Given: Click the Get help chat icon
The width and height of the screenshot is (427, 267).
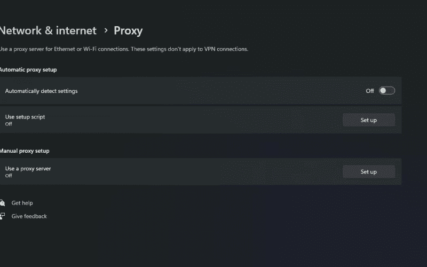Looking at the screenshot, I should 2,203.
